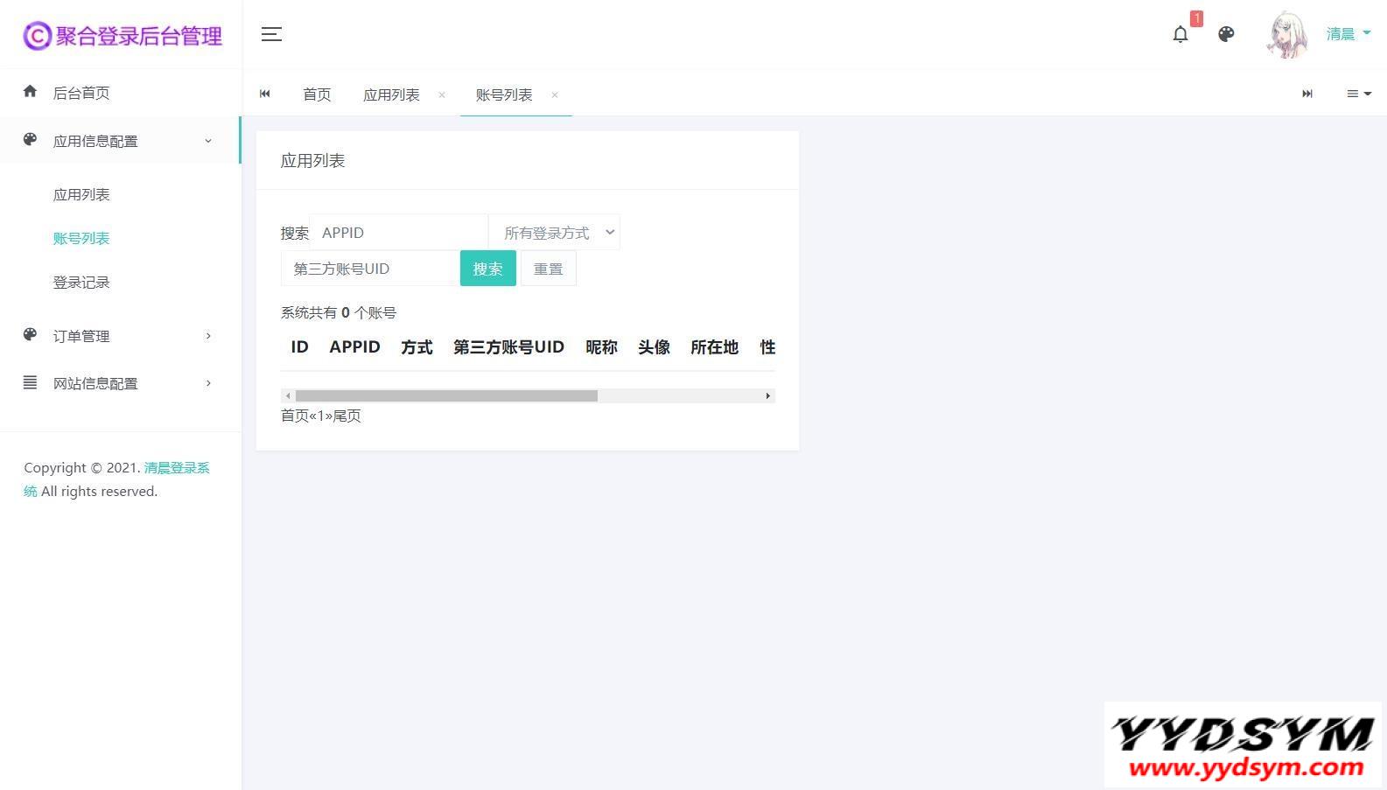Viewport: 1387px width, 790px height.
Task: Click the home icon beside 后台首页
Action: tap(31, 92)
